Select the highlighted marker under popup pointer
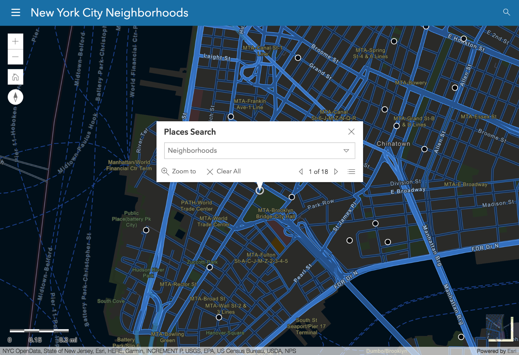 [x=259, y=190]
